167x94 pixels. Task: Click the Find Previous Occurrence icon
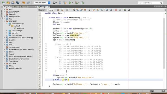coord(77,10)
